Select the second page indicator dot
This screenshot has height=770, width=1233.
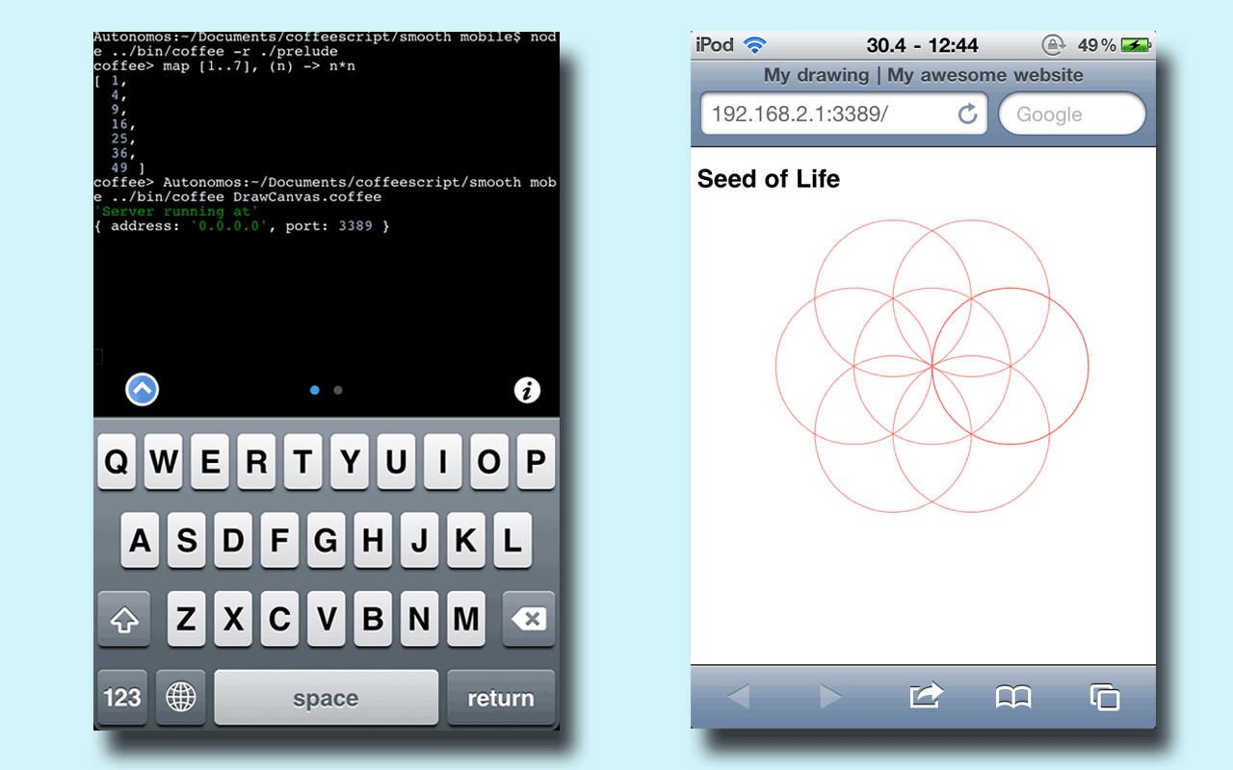click(x=338, y=390)
